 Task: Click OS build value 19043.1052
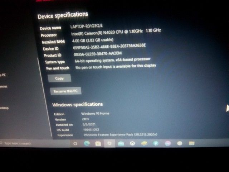click(91, 130)
